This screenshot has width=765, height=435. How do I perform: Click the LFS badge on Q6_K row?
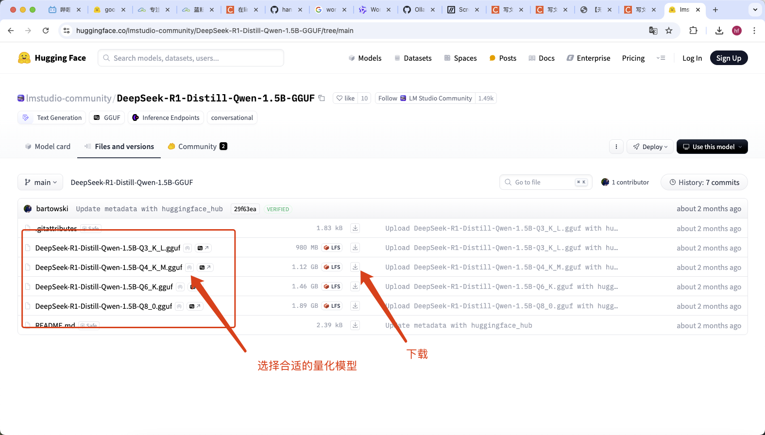[x=332, y=286]
